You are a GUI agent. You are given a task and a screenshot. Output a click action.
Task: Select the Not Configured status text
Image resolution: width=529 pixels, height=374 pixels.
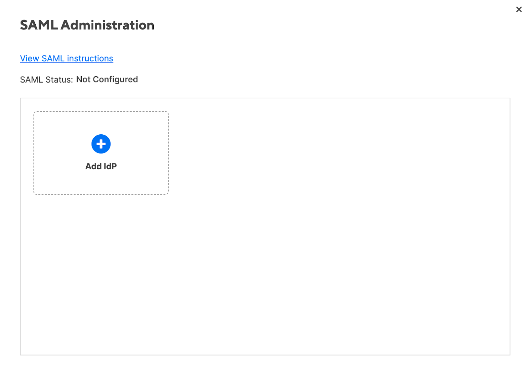107,80
